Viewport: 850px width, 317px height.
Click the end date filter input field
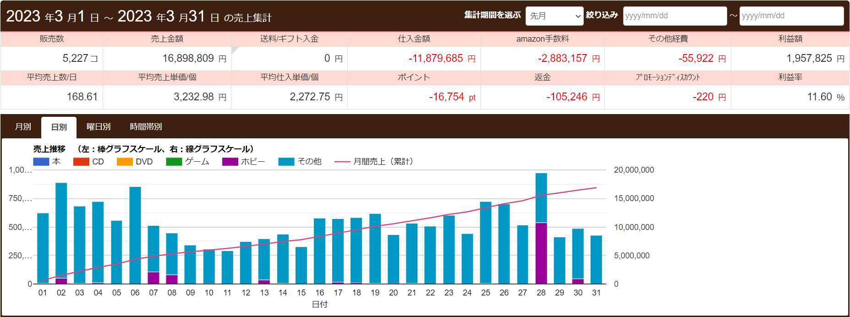(791, 16)
